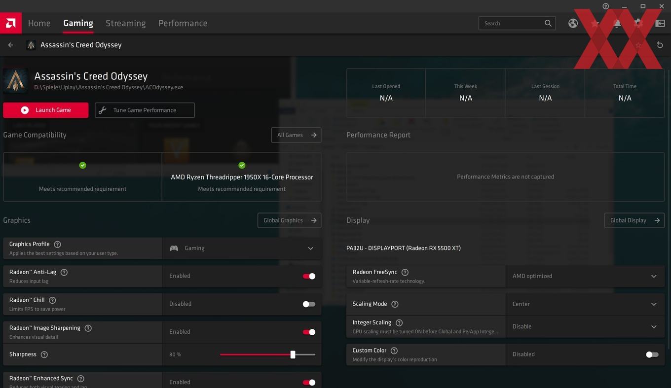671x388 pixels.
Task: Click the This Week N/A tile
Action: (465, 93)
